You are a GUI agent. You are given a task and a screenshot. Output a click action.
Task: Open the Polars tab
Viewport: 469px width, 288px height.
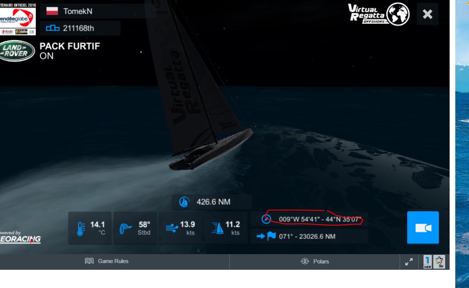coord(315,261)
